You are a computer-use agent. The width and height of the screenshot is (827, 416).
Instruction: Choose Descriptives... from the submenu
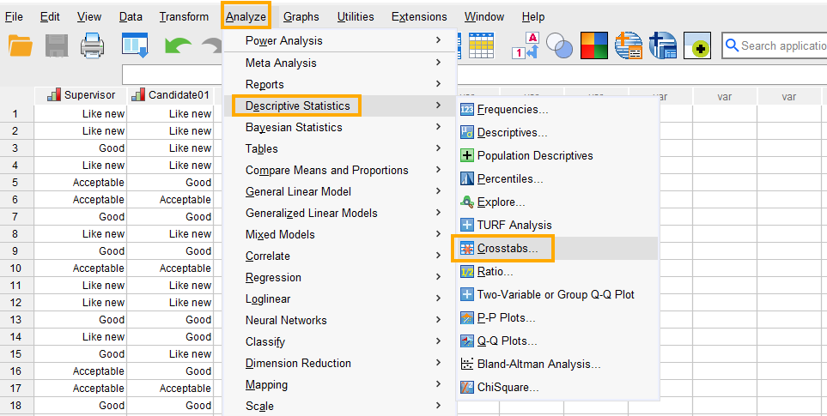pos(557,133)
